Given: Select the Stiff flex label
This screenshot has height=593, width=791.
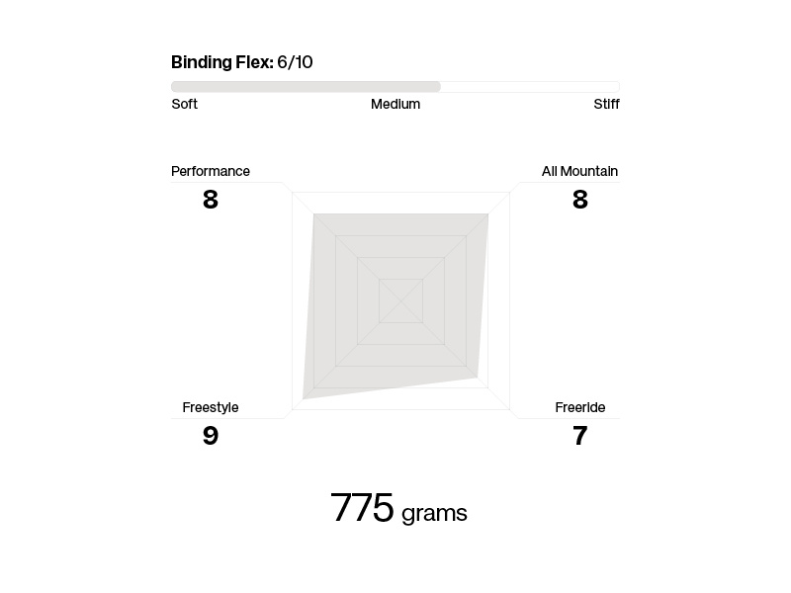Looking at the screenshot, I should point(606,104).
